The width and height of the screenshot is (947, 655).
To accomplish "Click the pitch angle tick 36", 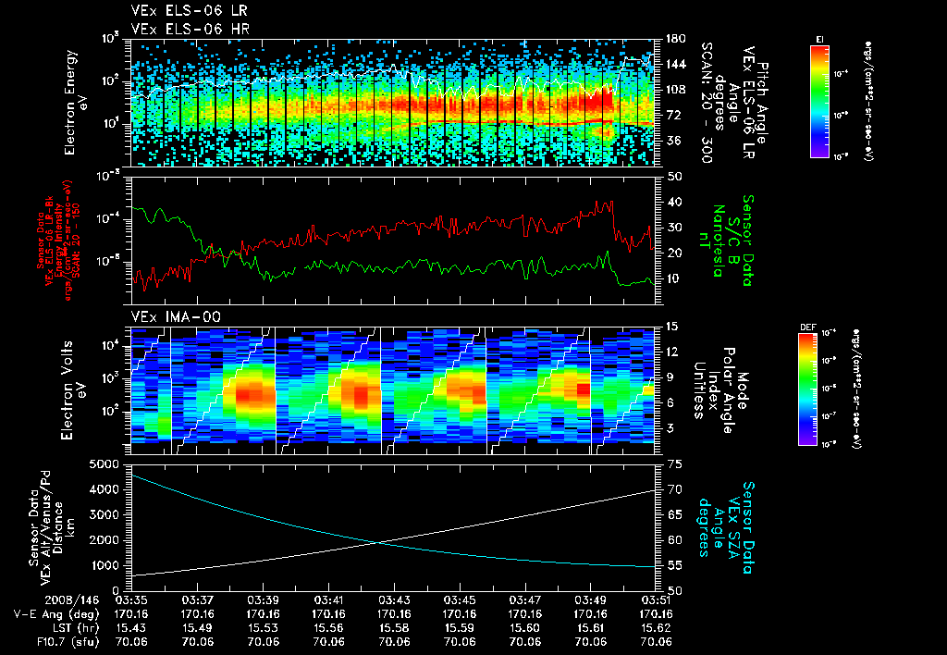I will point(672,141).
